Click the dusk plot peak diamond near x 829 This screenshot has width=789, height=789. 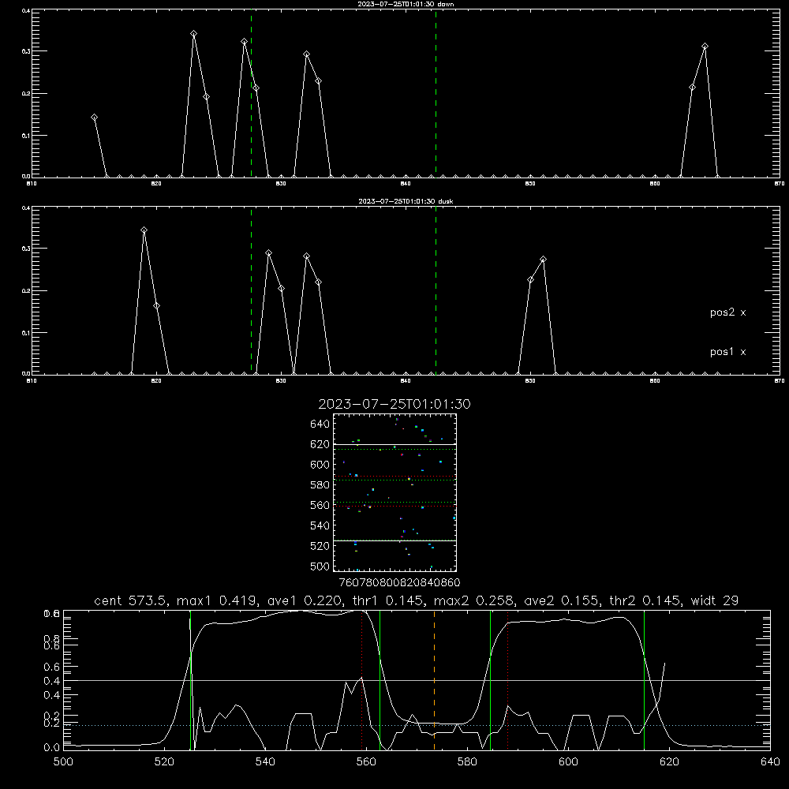(269, 253)
